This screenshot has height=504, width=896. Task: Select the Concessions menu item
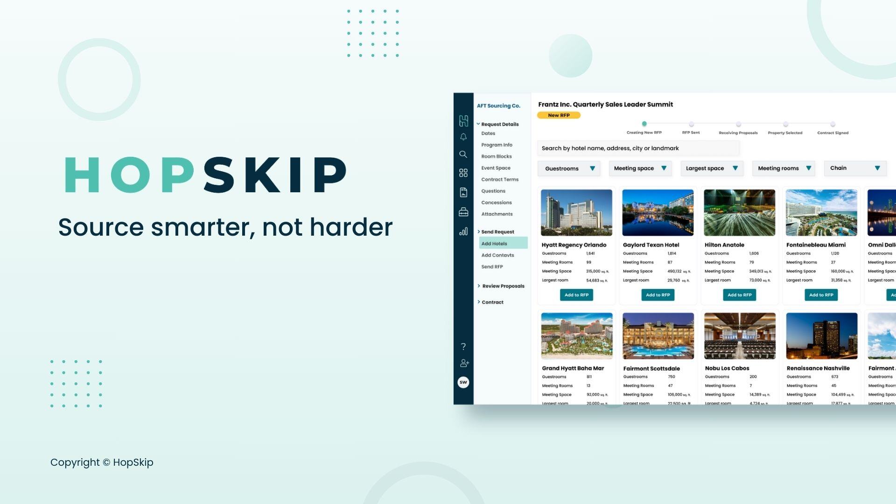[x=497, y=203]
